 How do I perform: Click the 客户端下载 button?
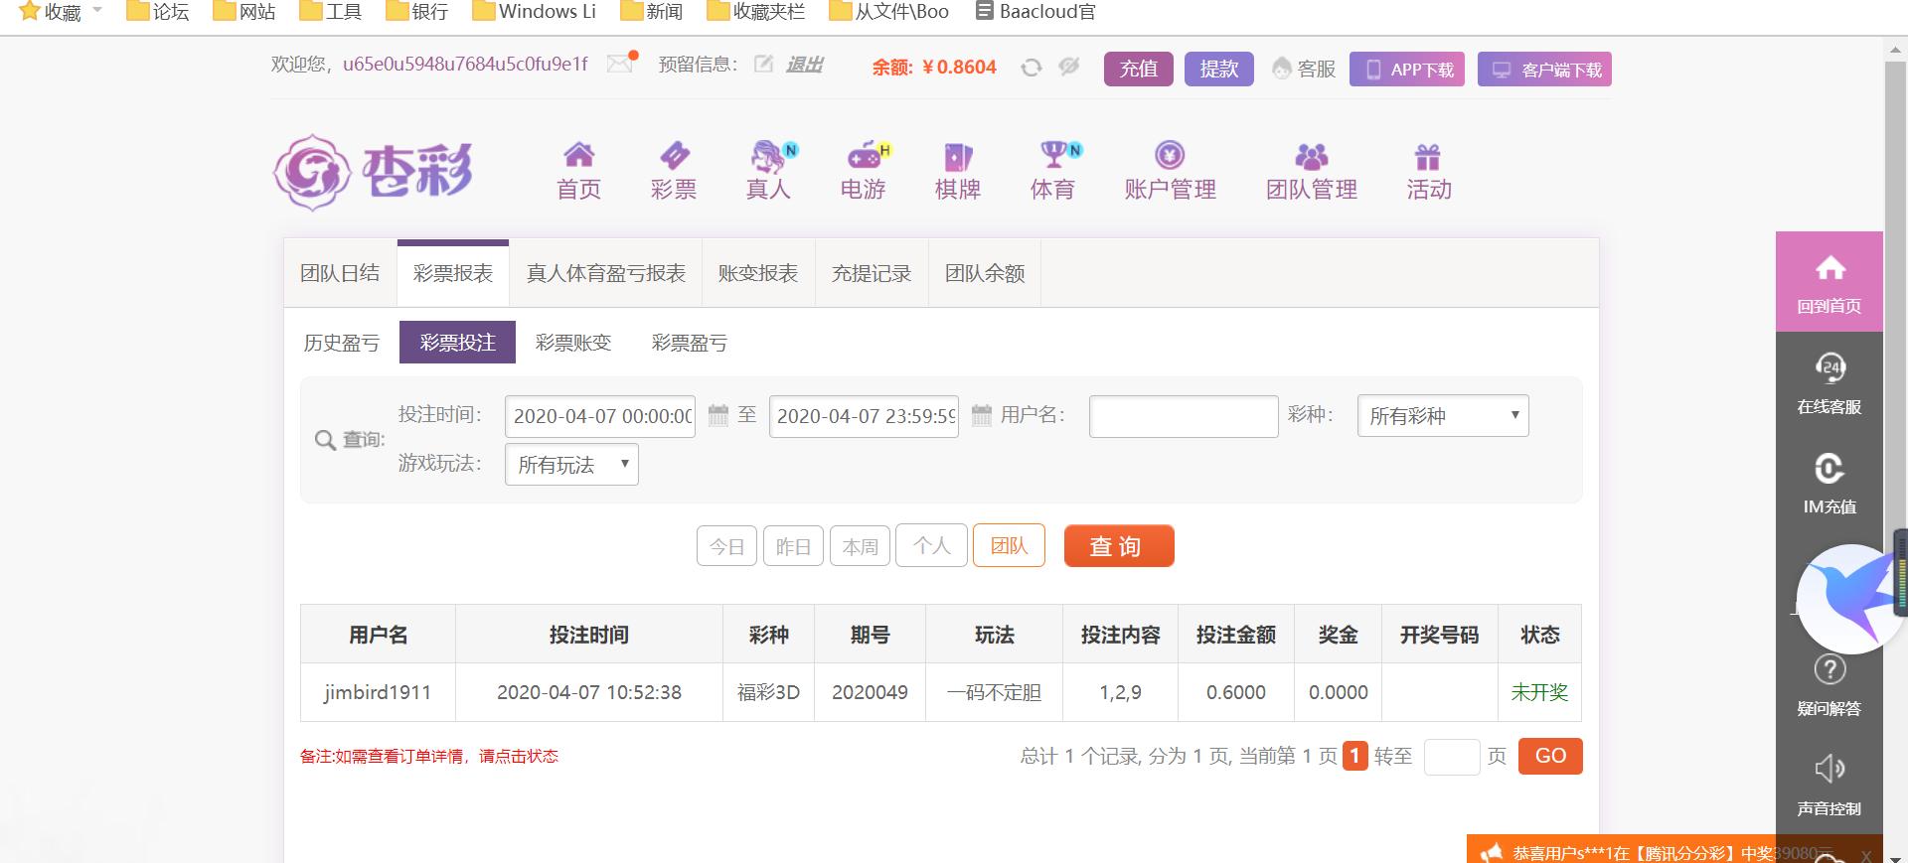[1544, 70]
